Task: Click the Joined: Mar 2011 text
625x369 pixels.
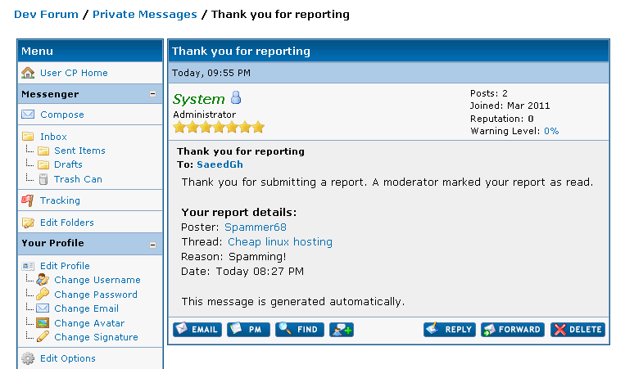Action: 510,106
